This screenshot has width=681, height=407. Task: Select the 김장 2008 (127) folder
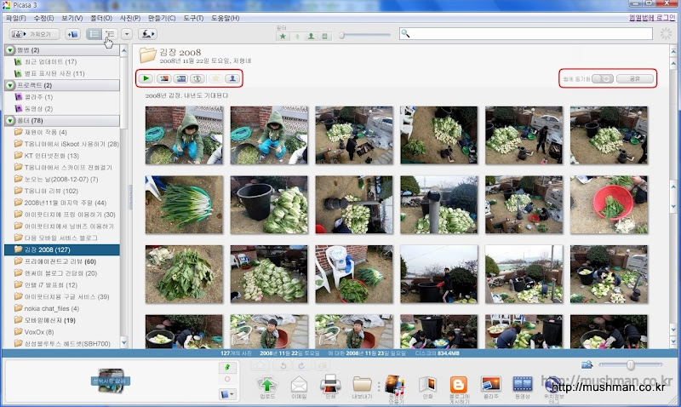point(62,249)
